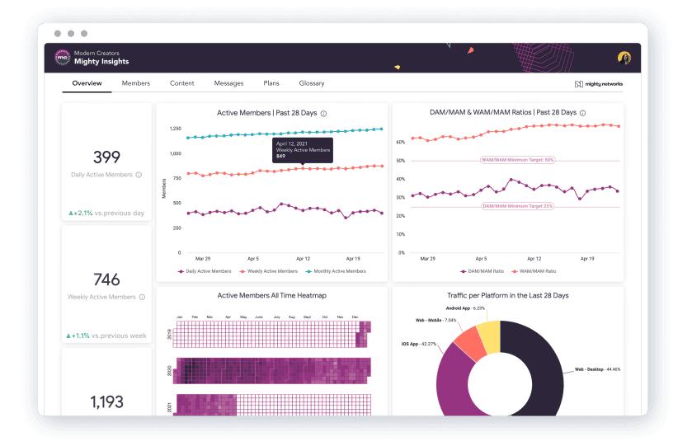The image size is (692, 446).
Task: Click the 2020 row in the heatmap
Action: (x=272, y=370)
